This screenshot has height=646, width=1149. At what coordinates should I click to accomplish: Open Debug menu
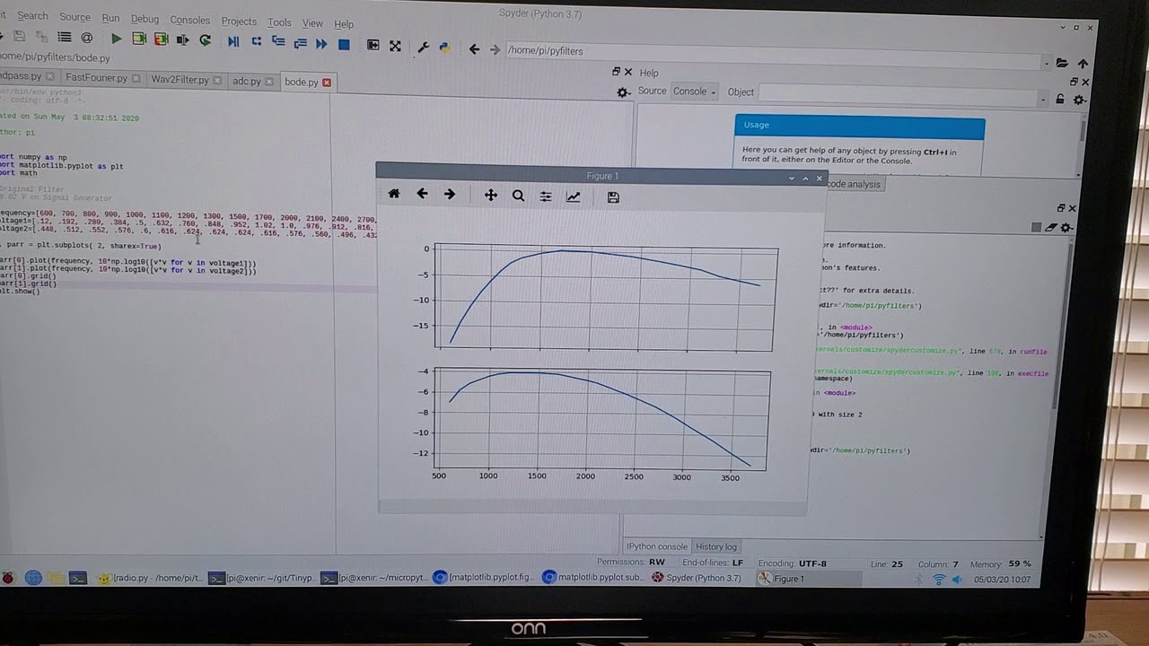[x=145, y=19]
